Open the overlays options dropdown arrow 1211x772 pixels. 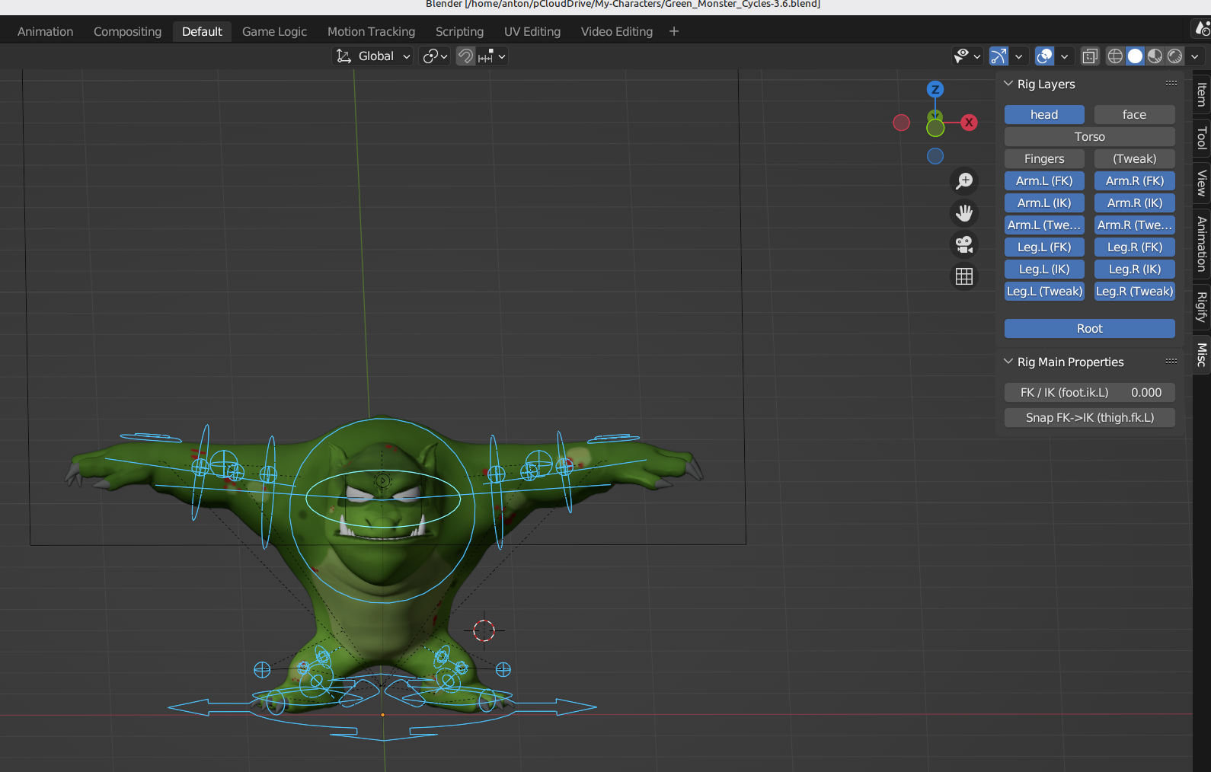click(x=1065, y=56)
